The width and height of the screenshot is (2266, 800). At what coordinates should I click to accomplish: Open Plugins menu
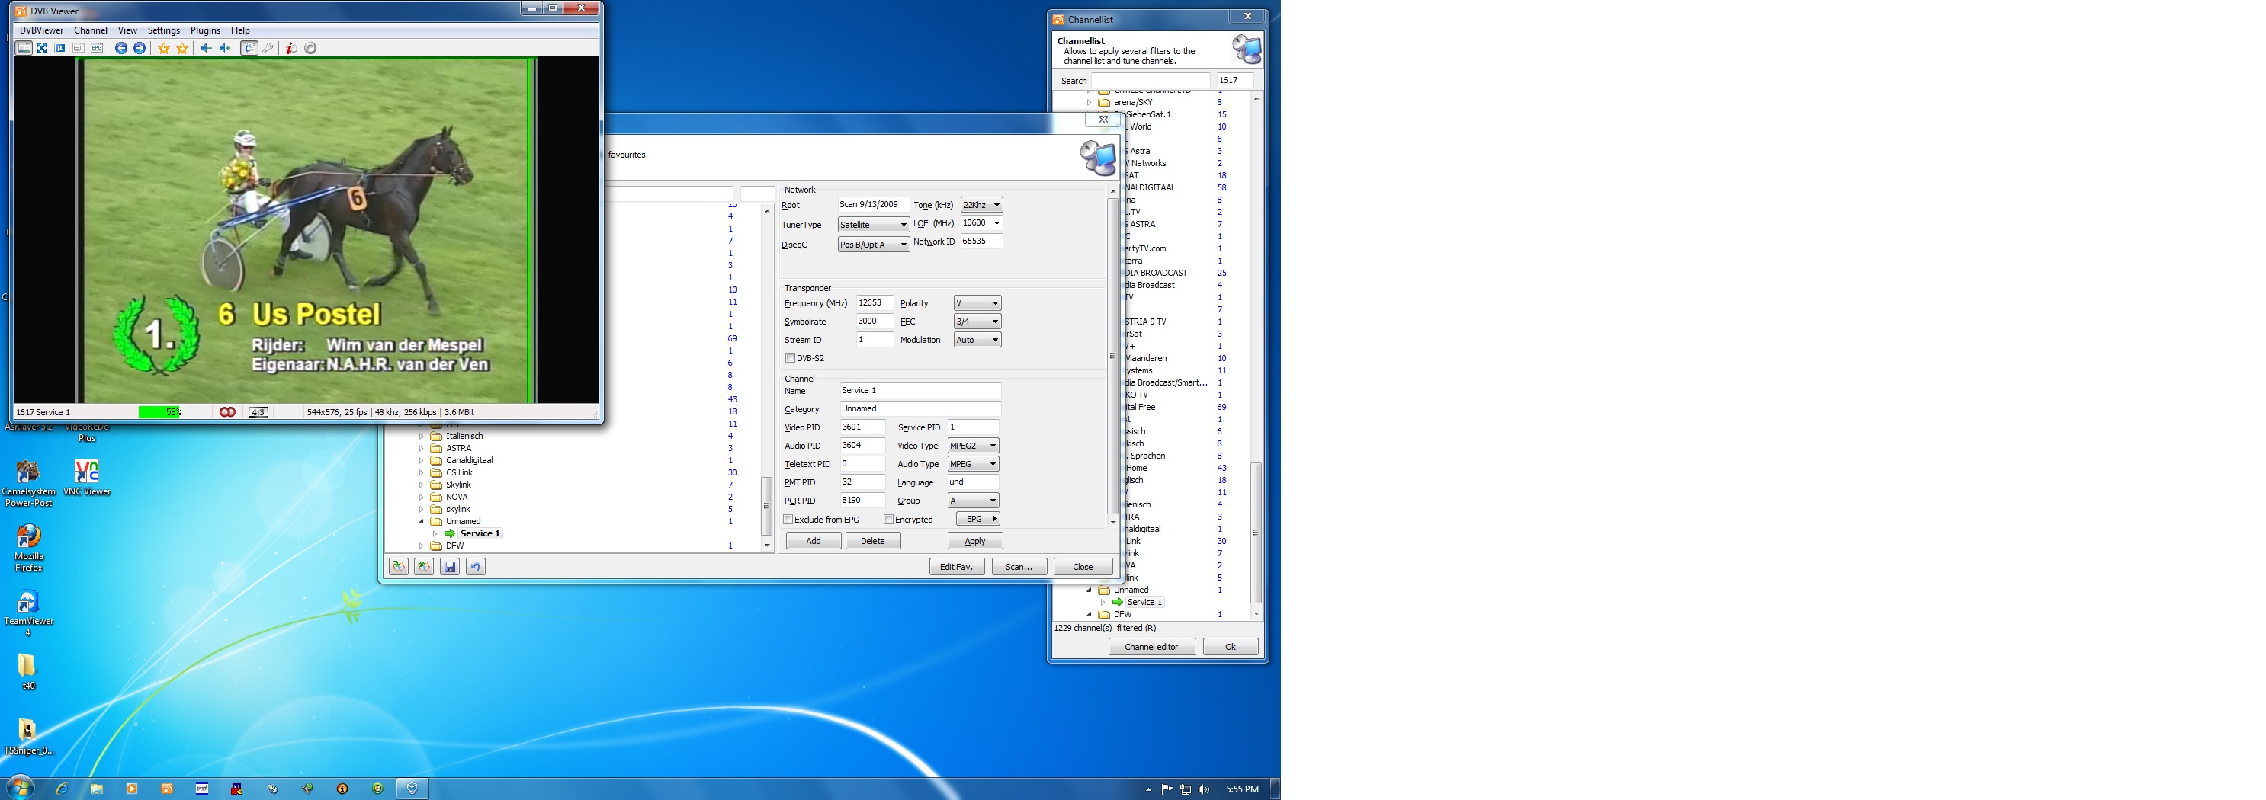click(205, 30)
